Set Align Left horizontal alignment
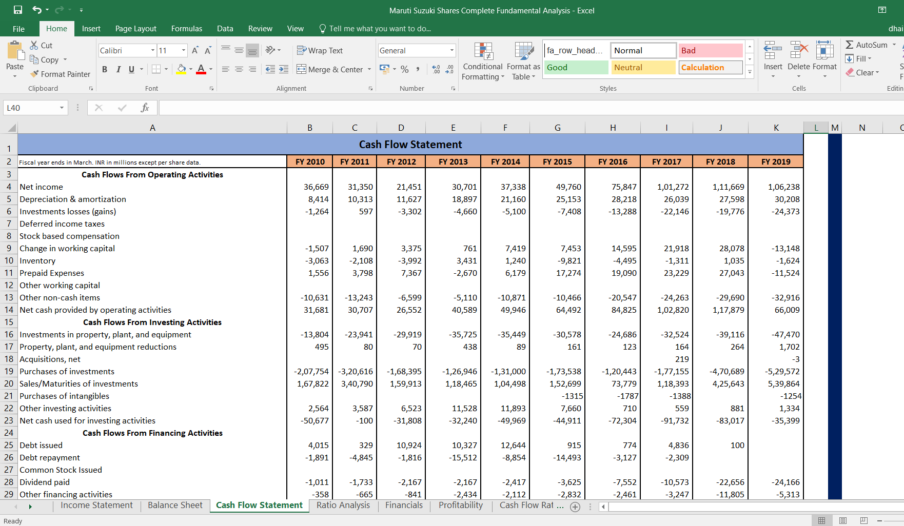The width and height of the screenshot is (904, 526). [226, 69]
